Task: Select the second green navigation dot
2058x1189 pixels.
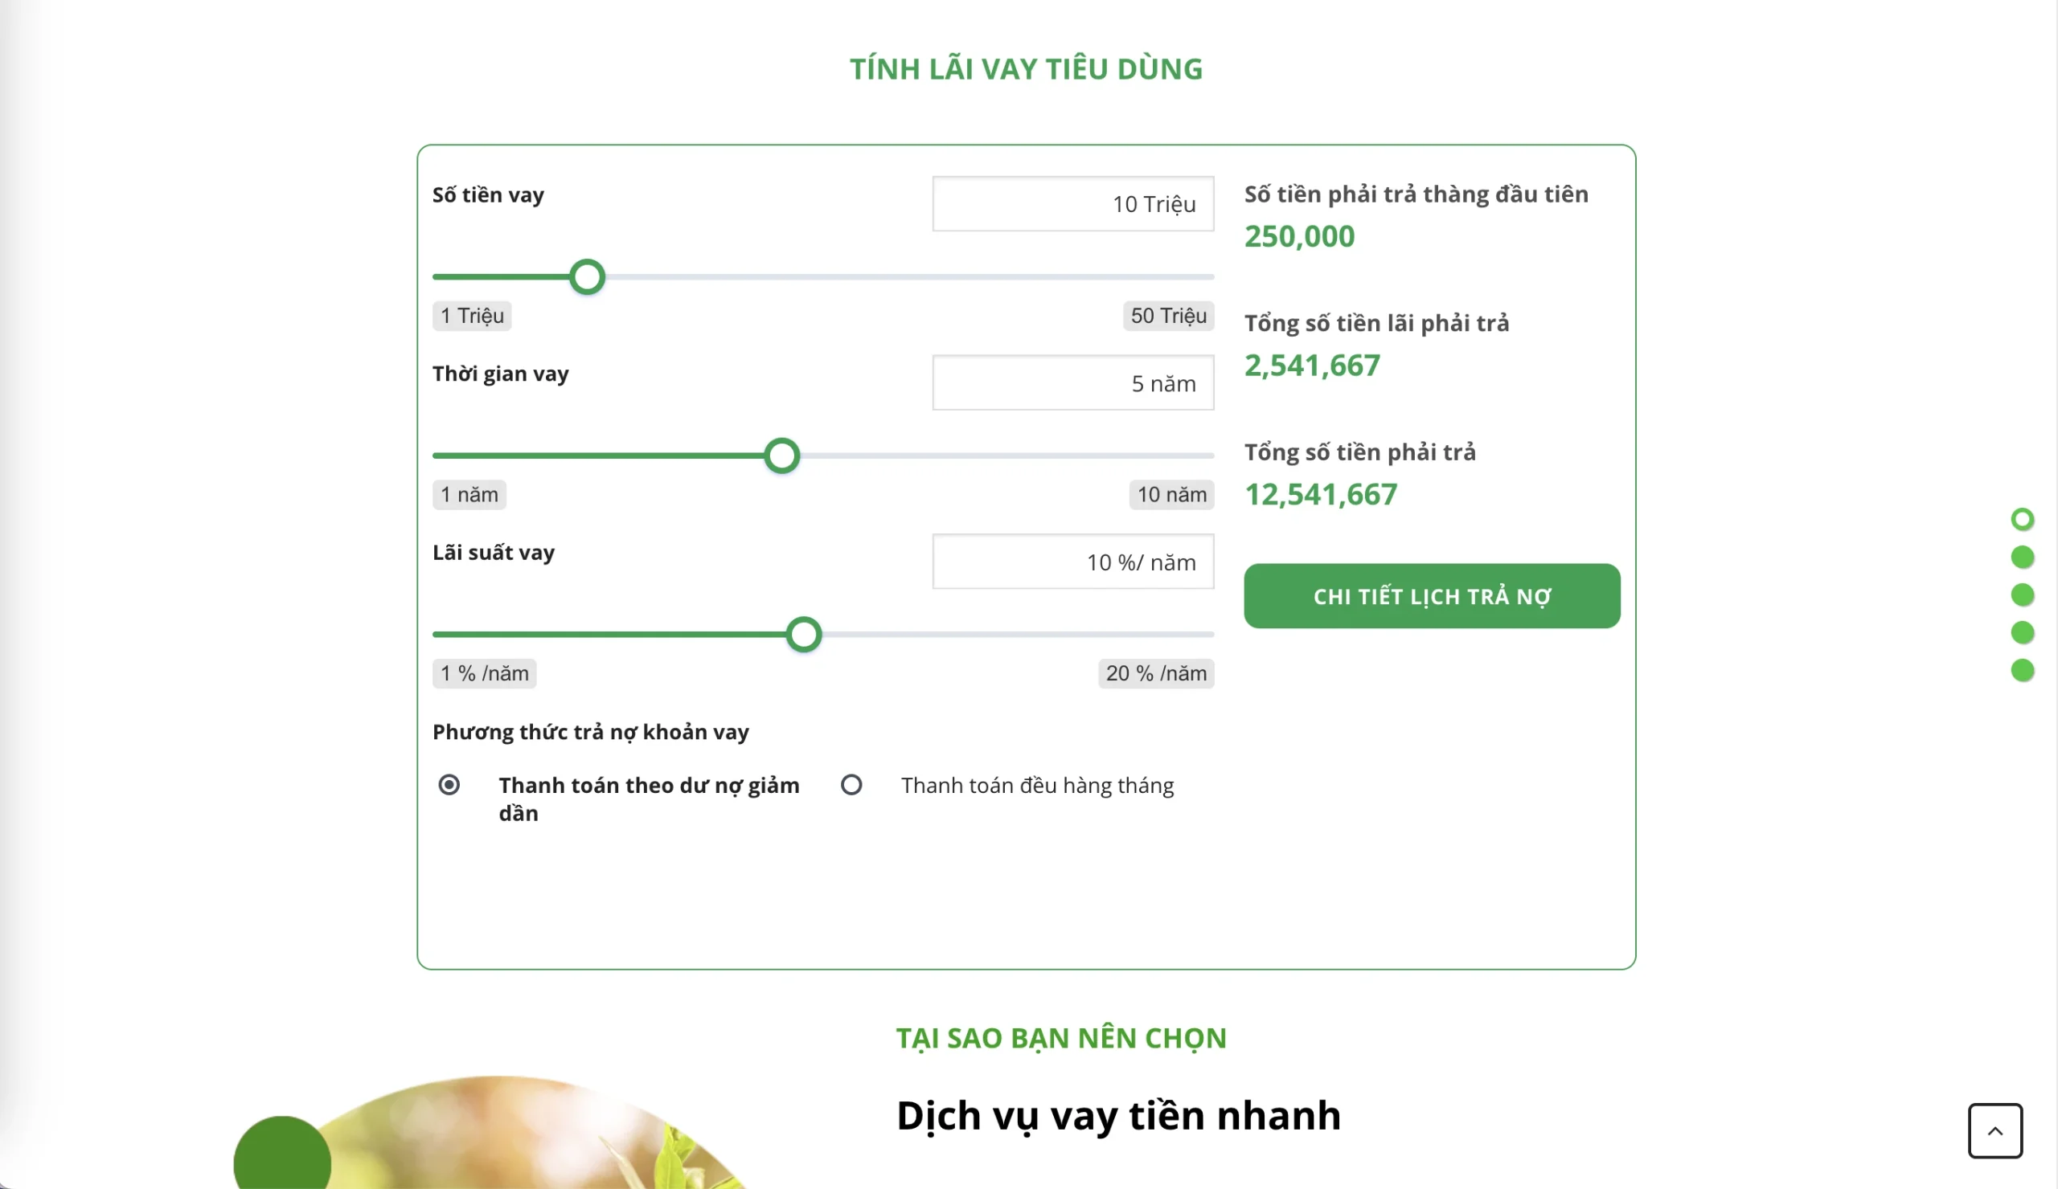Action: point(2023,558)
